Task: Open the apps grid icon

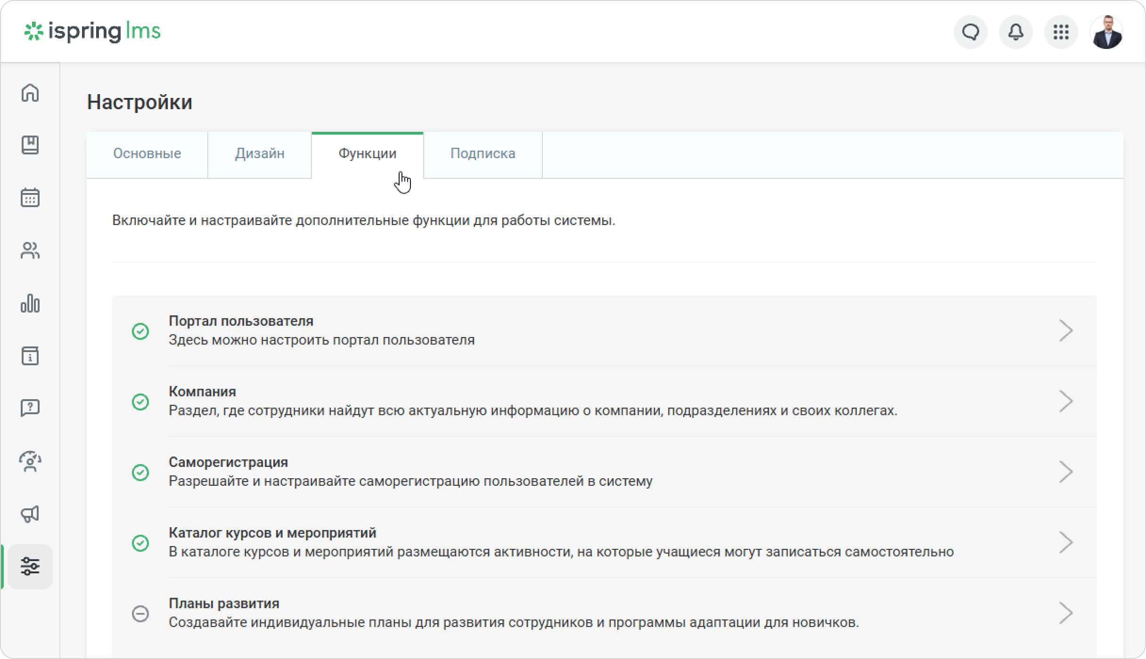Action: [1061, 32]
